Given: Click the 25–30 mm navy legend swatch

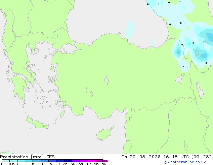Looking at the screenshot, I should click(68, 161).
